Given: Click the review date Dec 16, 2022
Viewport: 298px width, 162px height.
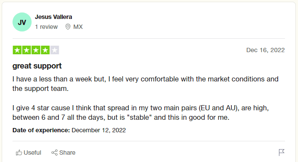Looking at the screenshot, I should tap(266, 50).
